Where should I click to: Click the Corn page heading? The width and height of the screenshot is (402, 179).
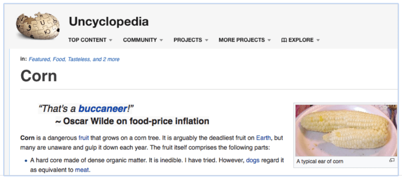tap(39, 76)
